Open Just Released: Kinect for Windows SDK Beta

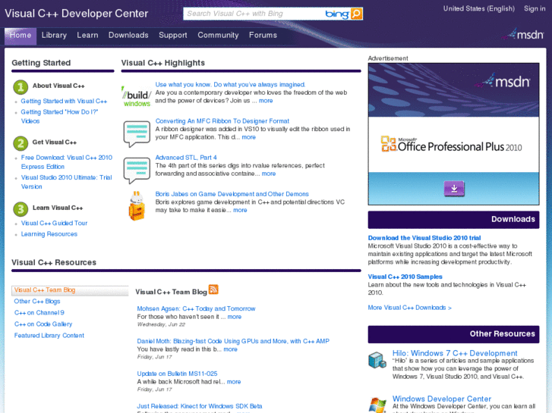point(199,406)
